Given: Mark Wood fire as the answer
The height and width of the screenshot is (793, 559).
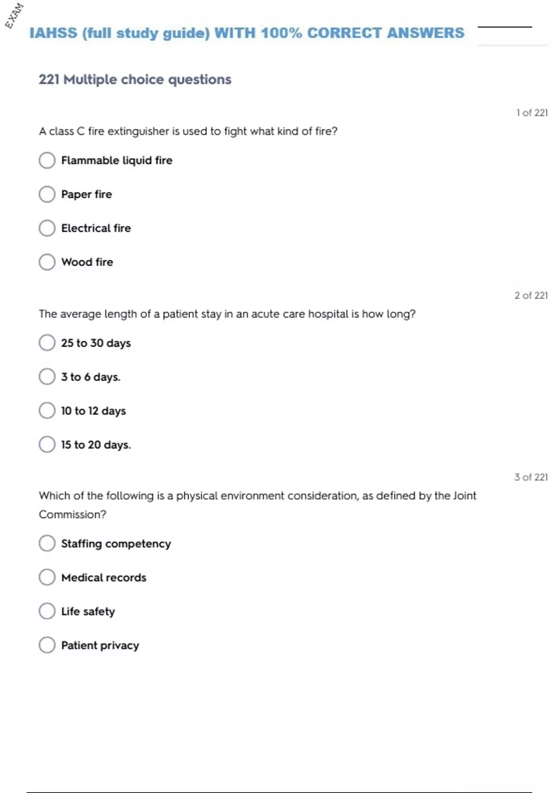Looking at the screenshot, I should [x=47, y=262].
